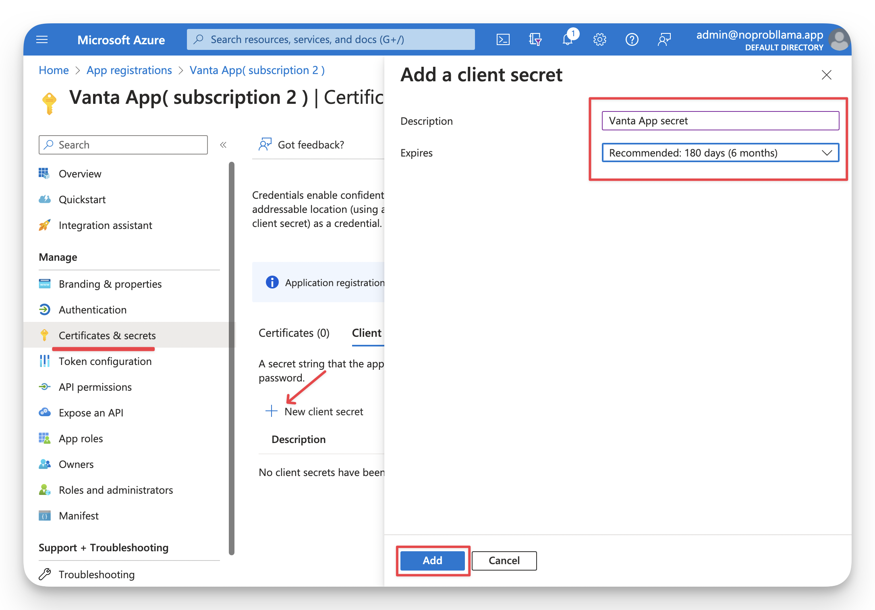
Task: Open the Owners page
Action: point(76,464)
